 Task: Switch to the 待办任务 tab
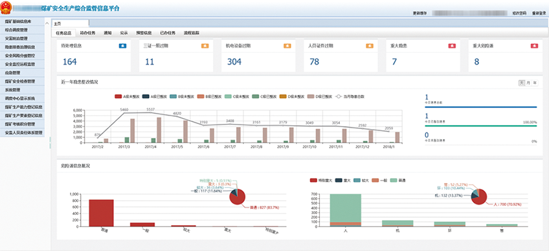[x=87, y=33]
